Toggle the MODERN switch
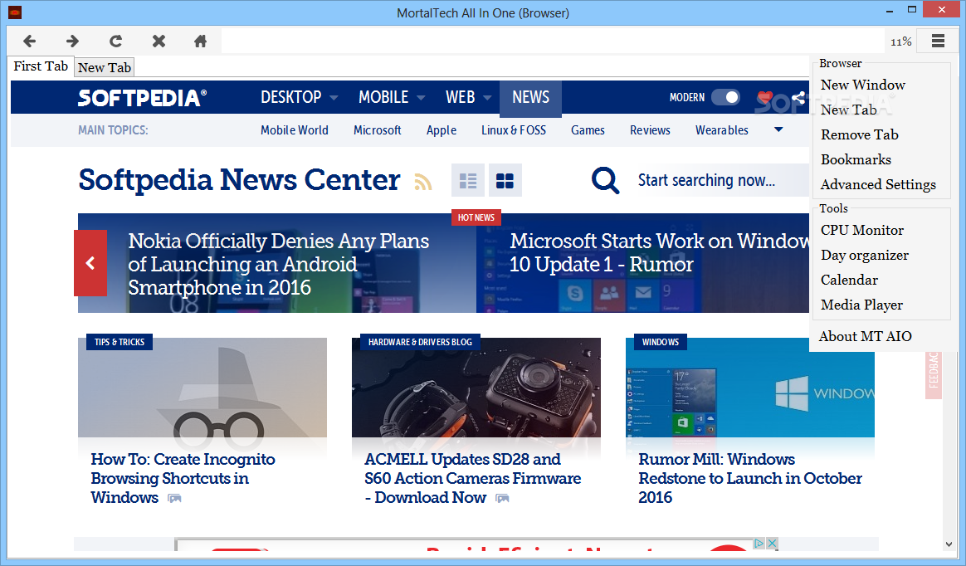The image size is (966, 566). (x=725, y=97)
